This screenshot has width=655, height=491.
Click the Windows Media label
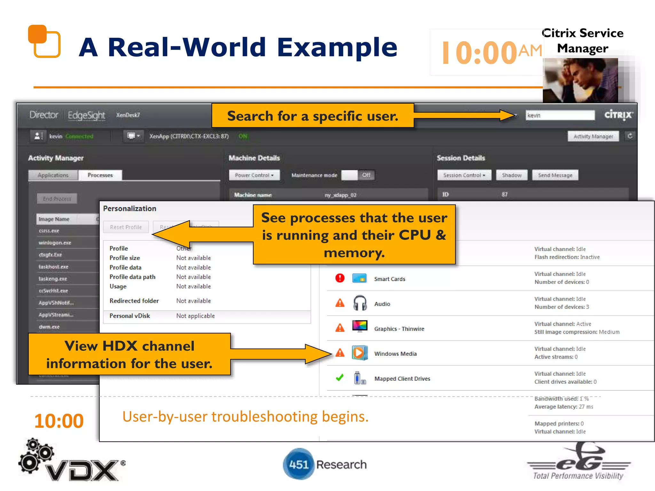(x=395, y=354)
